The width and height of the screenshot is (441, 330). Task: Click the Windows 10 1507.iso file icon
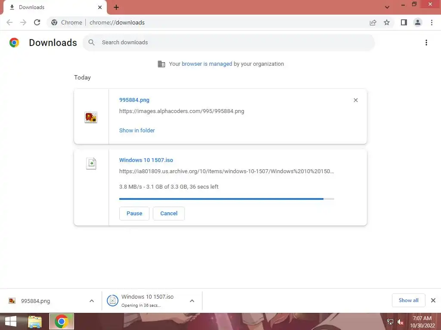click(x=91, y=163)
